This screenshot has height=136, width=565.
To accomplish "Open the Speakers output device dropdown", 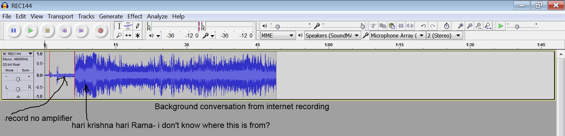I will pos(332,36).
